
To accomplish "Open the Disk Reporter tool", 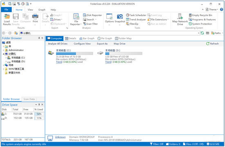I will coord(92,15).
